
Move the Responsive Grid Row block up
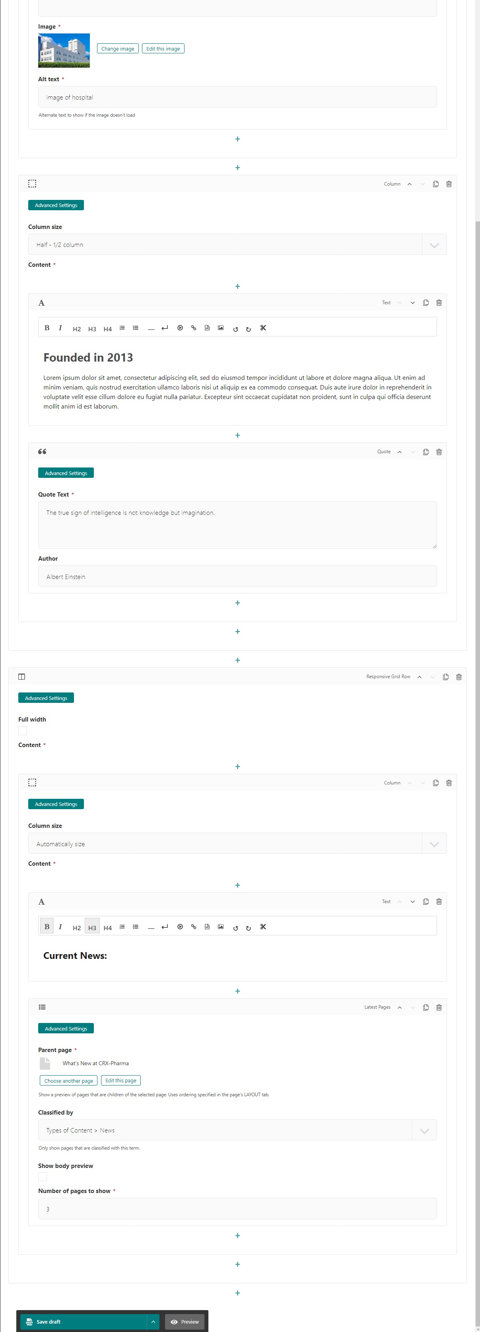(420, 677)
